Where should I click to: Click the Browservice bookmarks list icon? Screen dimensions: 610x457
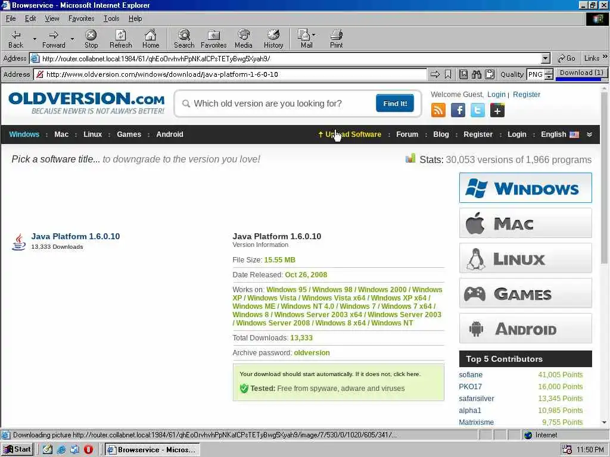click(x=463, y=74)
